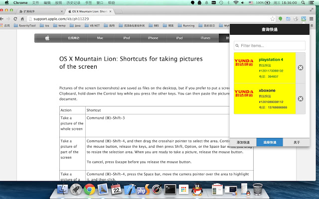Click the forward navigation arrow

pyautogui.click(x=8, y=19)
